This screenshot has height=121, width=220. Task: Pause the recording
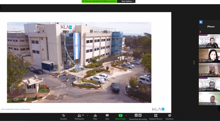tap(136, 115)
